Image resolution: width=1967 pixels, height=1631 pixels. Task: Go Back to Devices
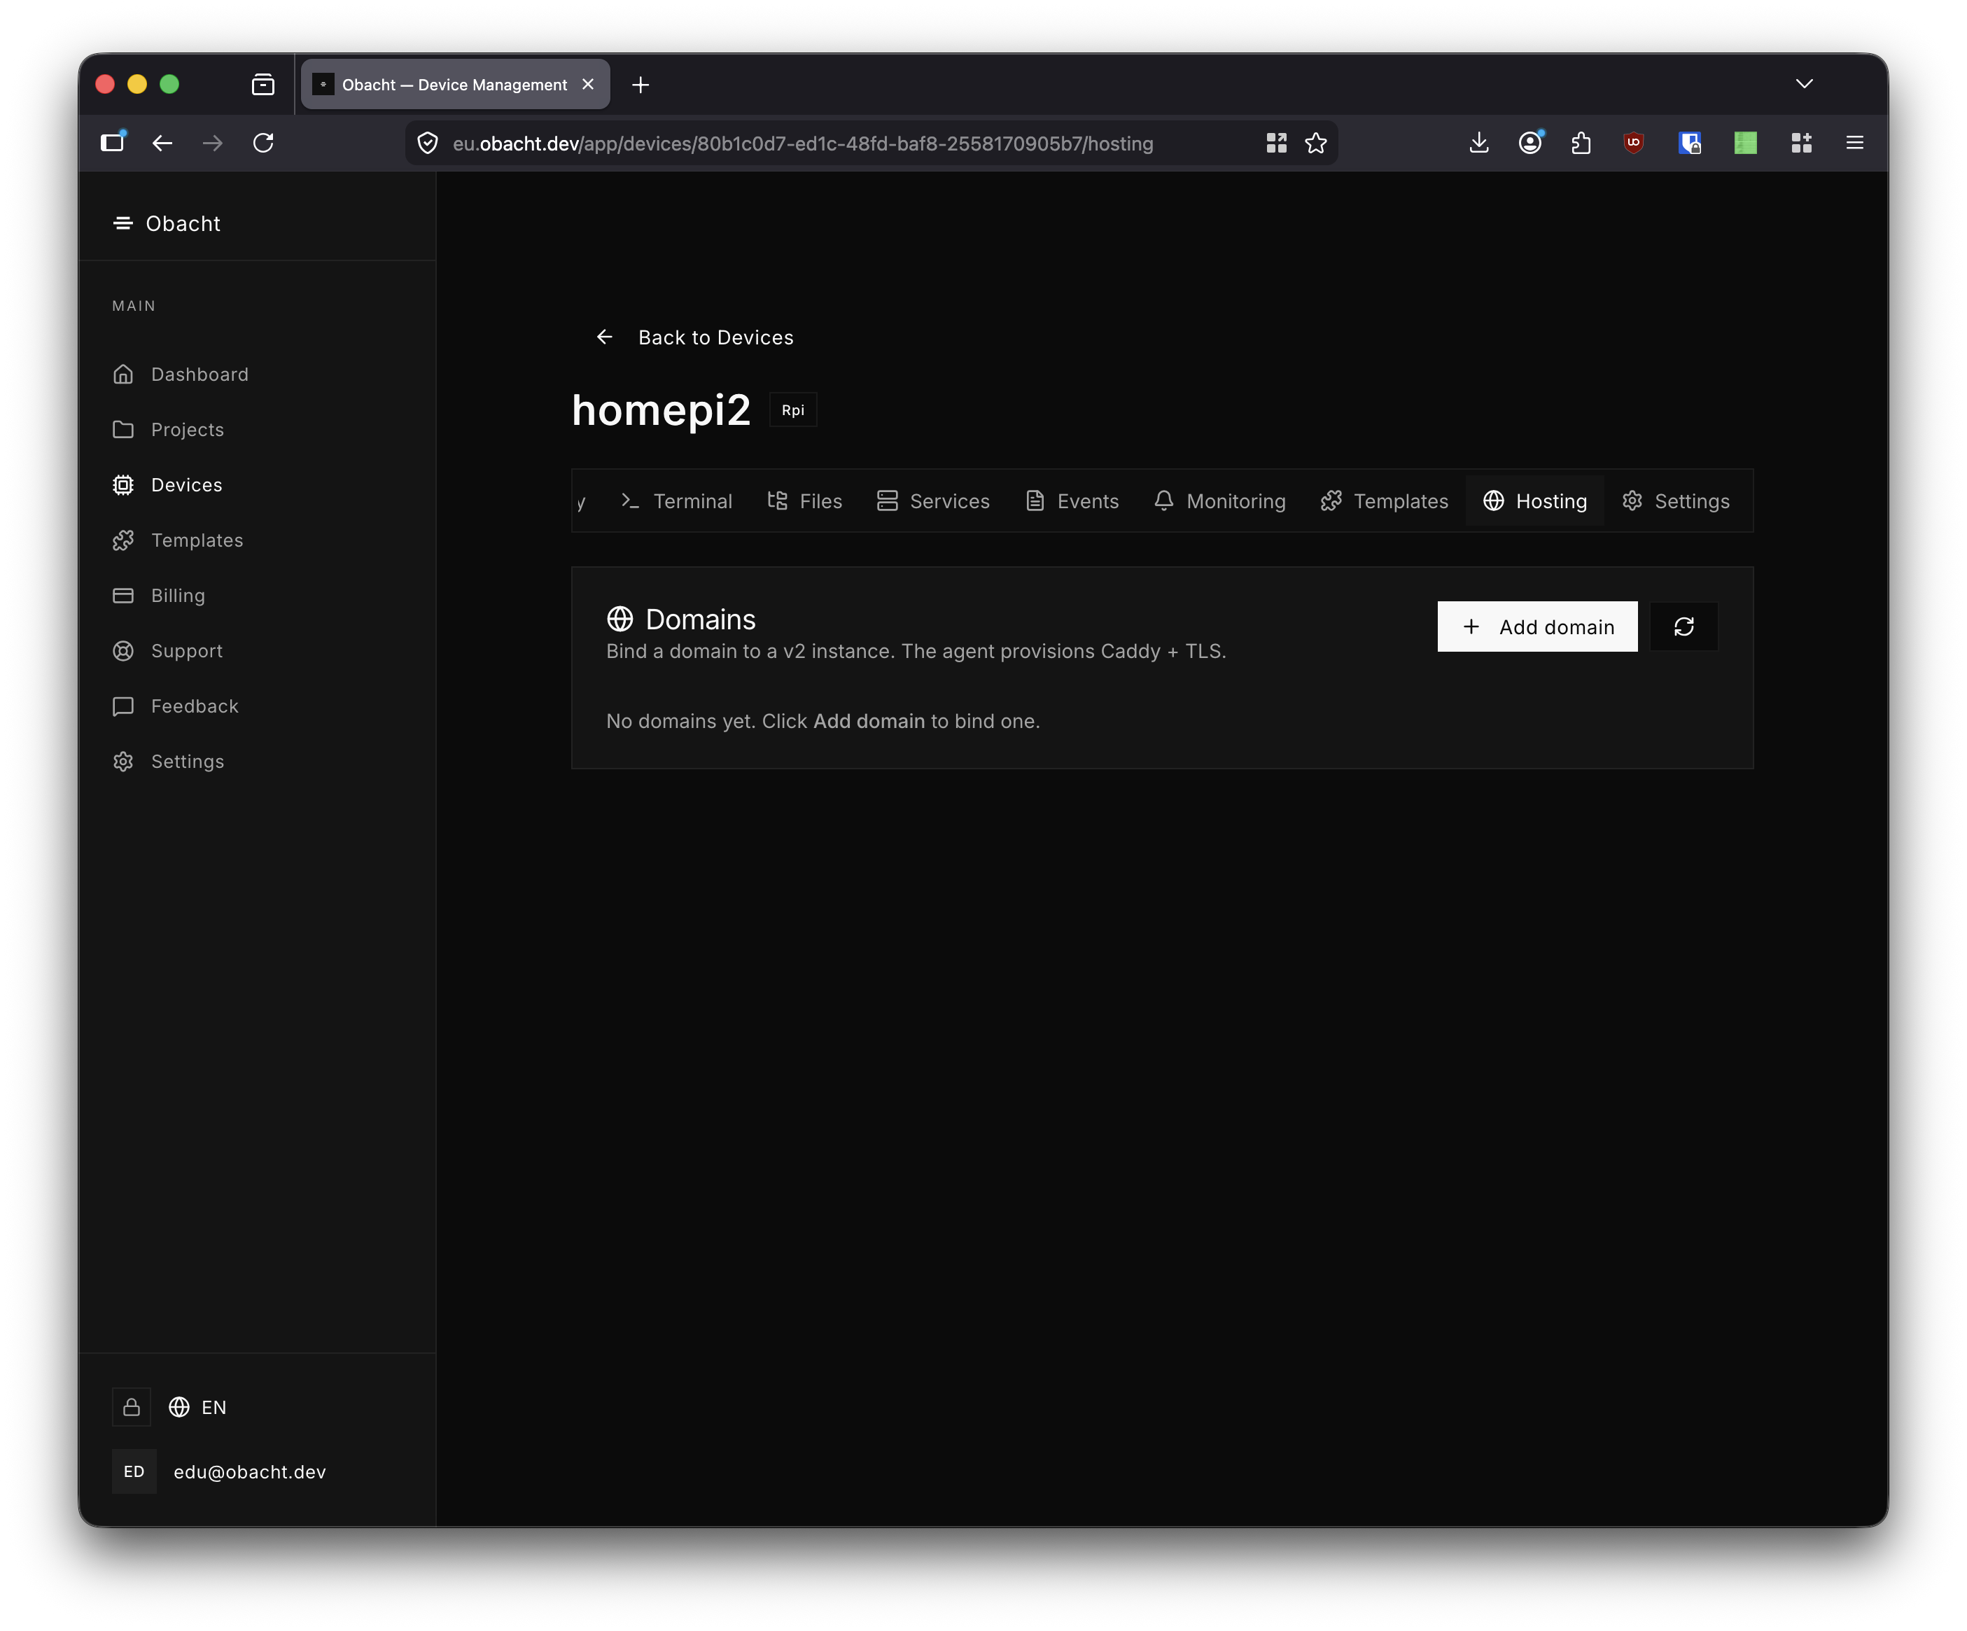pos(694,337)
